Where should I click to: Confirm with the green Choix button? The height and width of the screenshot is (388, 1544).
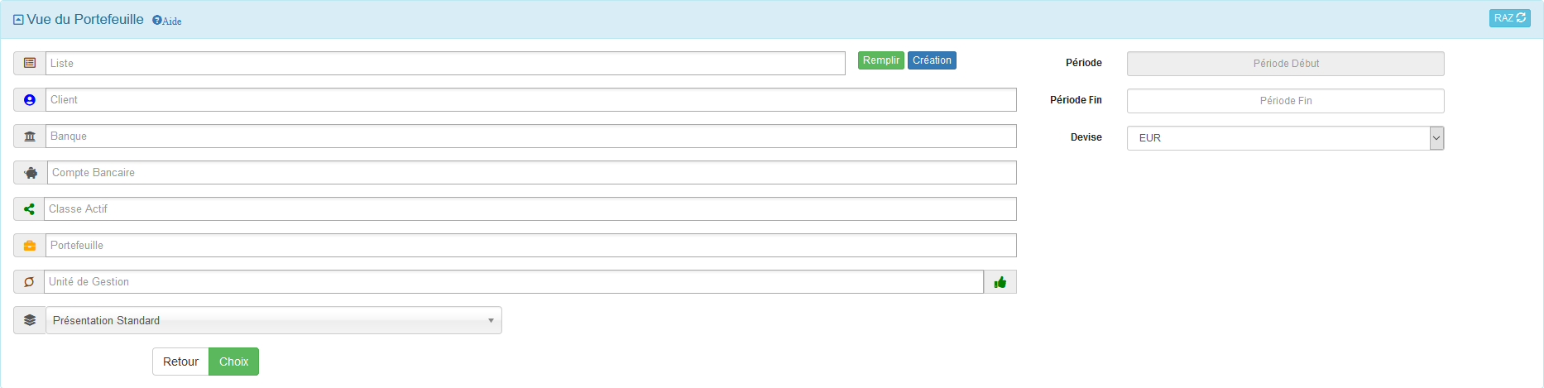(233, 362)
